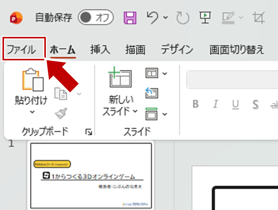This screenshot has width=278, height=210.
Task: Click the 貼り付け (Paste) clipboard icon
Action: (33, 79)
